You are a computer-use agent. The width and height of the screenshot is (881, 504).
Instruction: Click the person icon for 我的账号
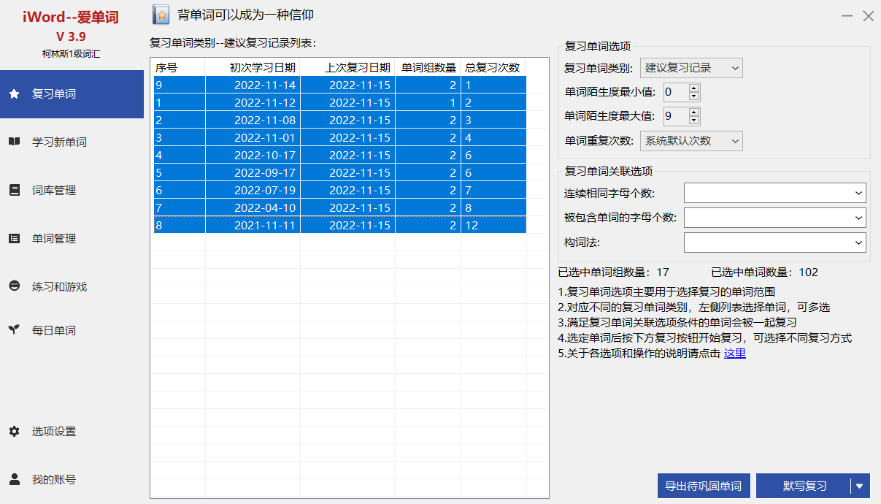(x=14, y=479)
